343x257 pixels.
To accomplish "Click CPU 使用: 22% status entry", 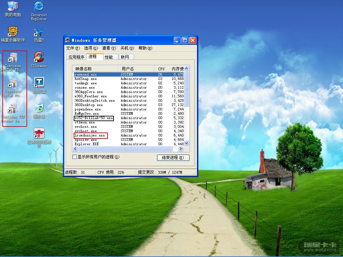I will (x=111, y=172).
